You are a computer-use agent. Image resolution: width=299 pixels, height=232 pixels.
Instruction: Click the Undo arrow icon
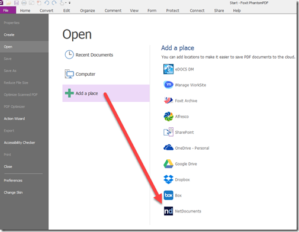pos(47,2)
